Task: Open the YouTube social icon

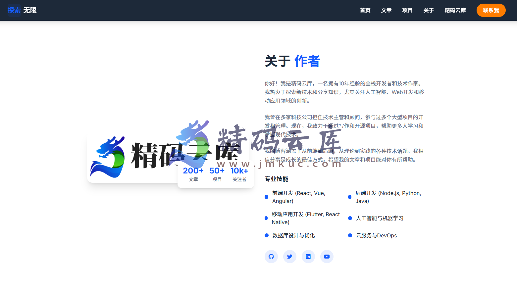Action: (327, 257)
